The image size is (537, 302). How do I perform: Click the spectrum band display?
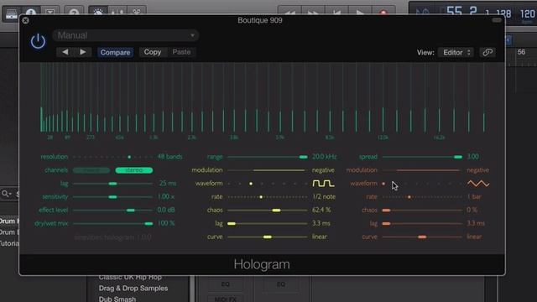262,97
